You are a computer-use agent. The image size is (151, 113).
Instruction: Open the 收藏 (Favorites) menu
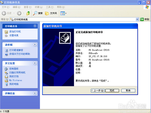pyautogui.click(x=39, y=7)
